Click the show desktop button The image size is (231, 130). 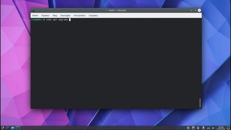pos(228,128)
